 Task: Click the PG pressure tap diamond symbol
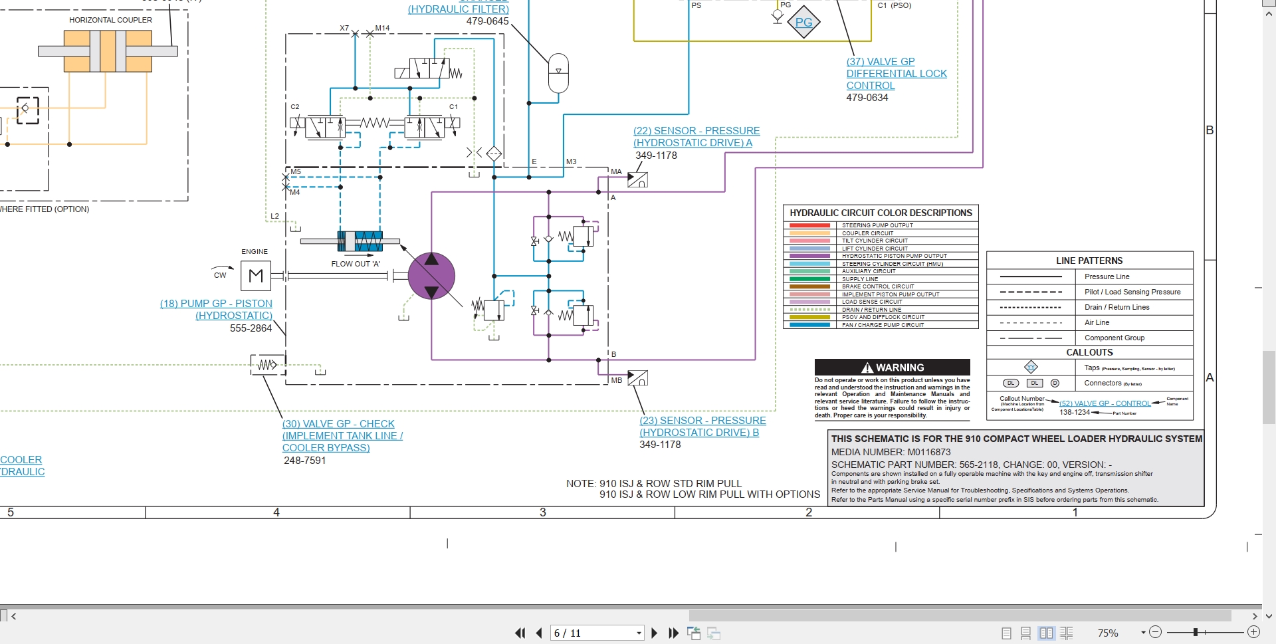pyautogui.click(x=803, y=22)
